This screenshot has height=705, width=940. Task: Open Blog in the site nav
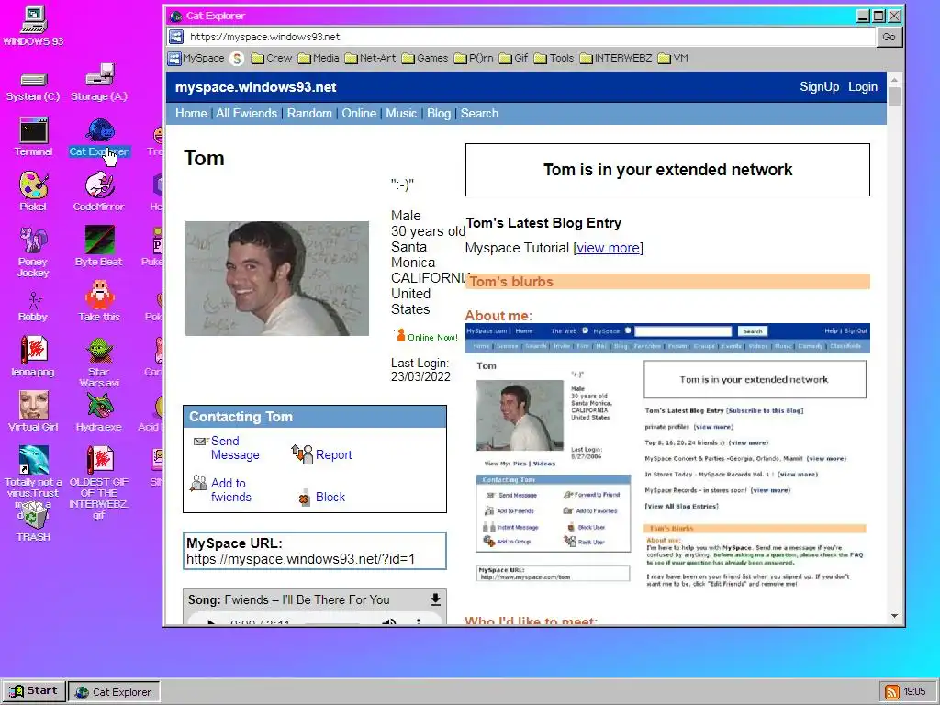click(439, 113)
